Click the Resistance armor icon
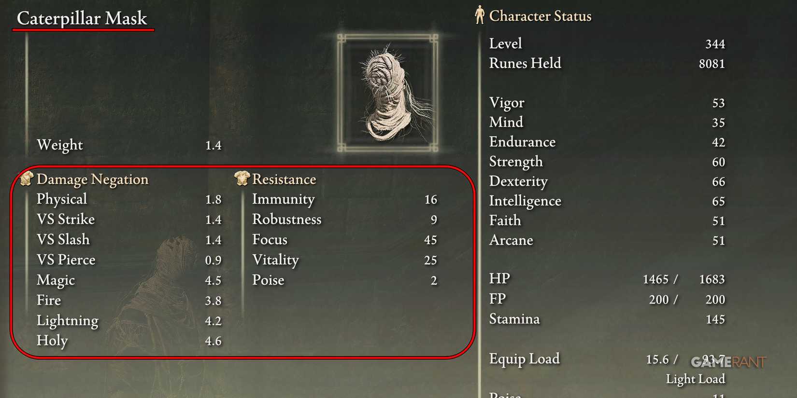Screen dimensions: 797x398 [x=242, y=178]
